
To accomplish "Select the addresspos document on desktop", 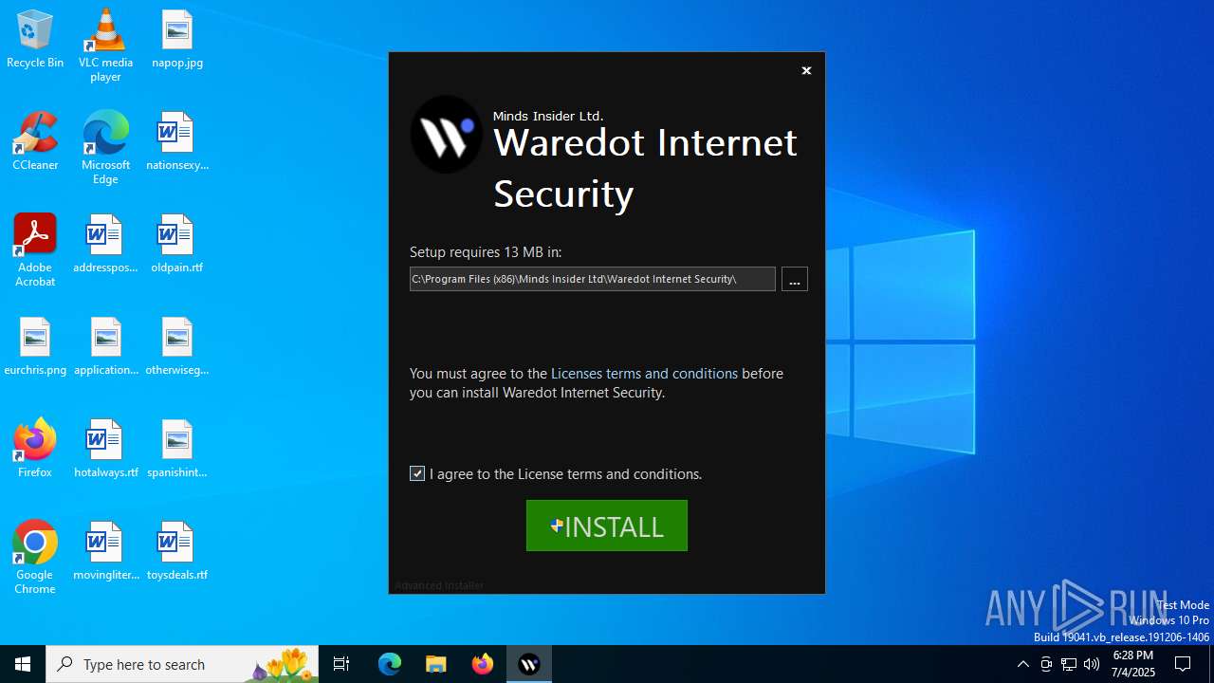I will [x=105, y=245].
